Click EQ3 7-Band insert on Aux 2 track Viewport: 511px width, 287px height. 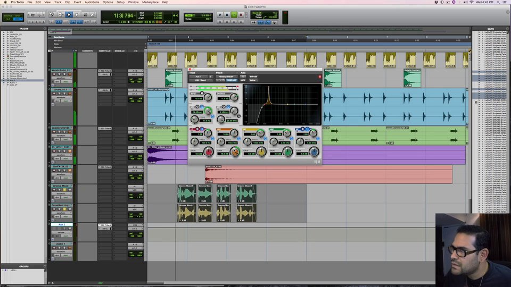(x=105, y=225)
